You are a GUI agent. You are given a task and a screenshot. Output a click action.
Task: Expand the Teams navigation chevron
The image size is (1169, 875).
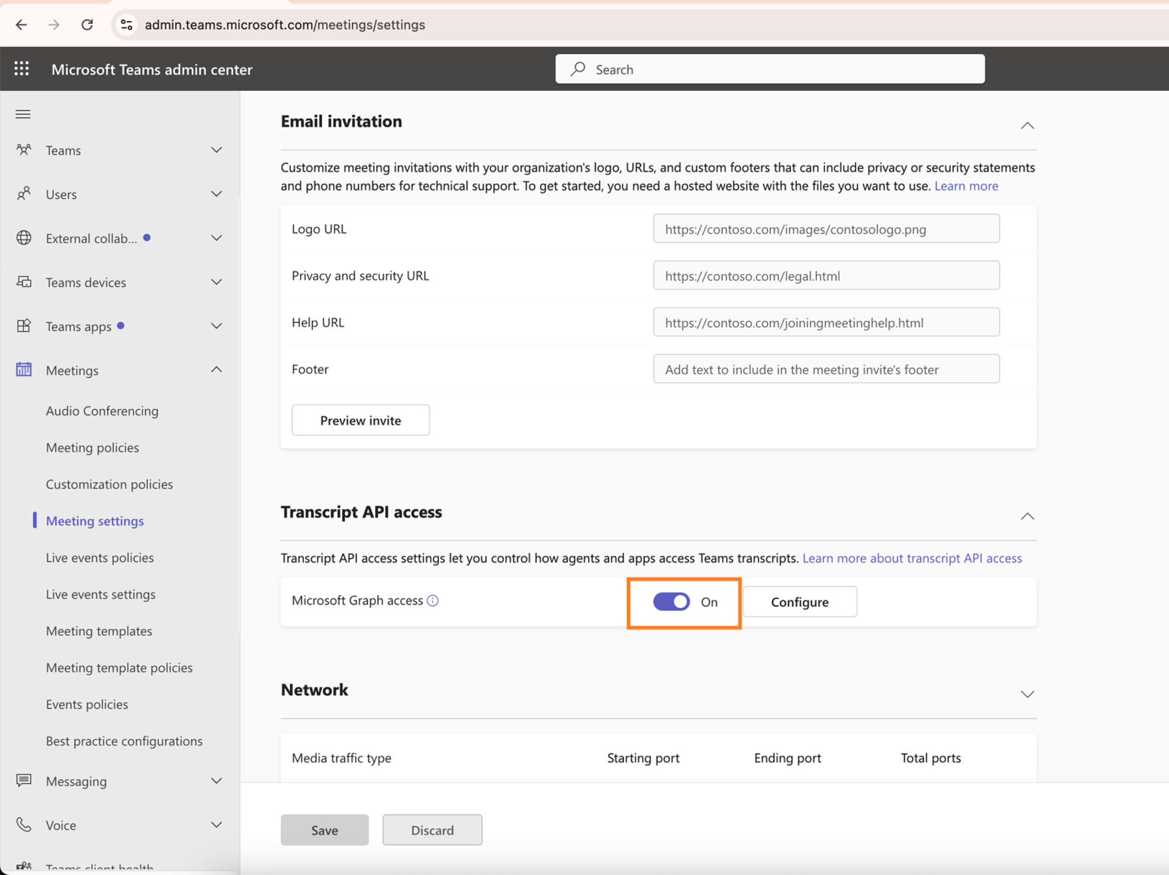point(216,150)
